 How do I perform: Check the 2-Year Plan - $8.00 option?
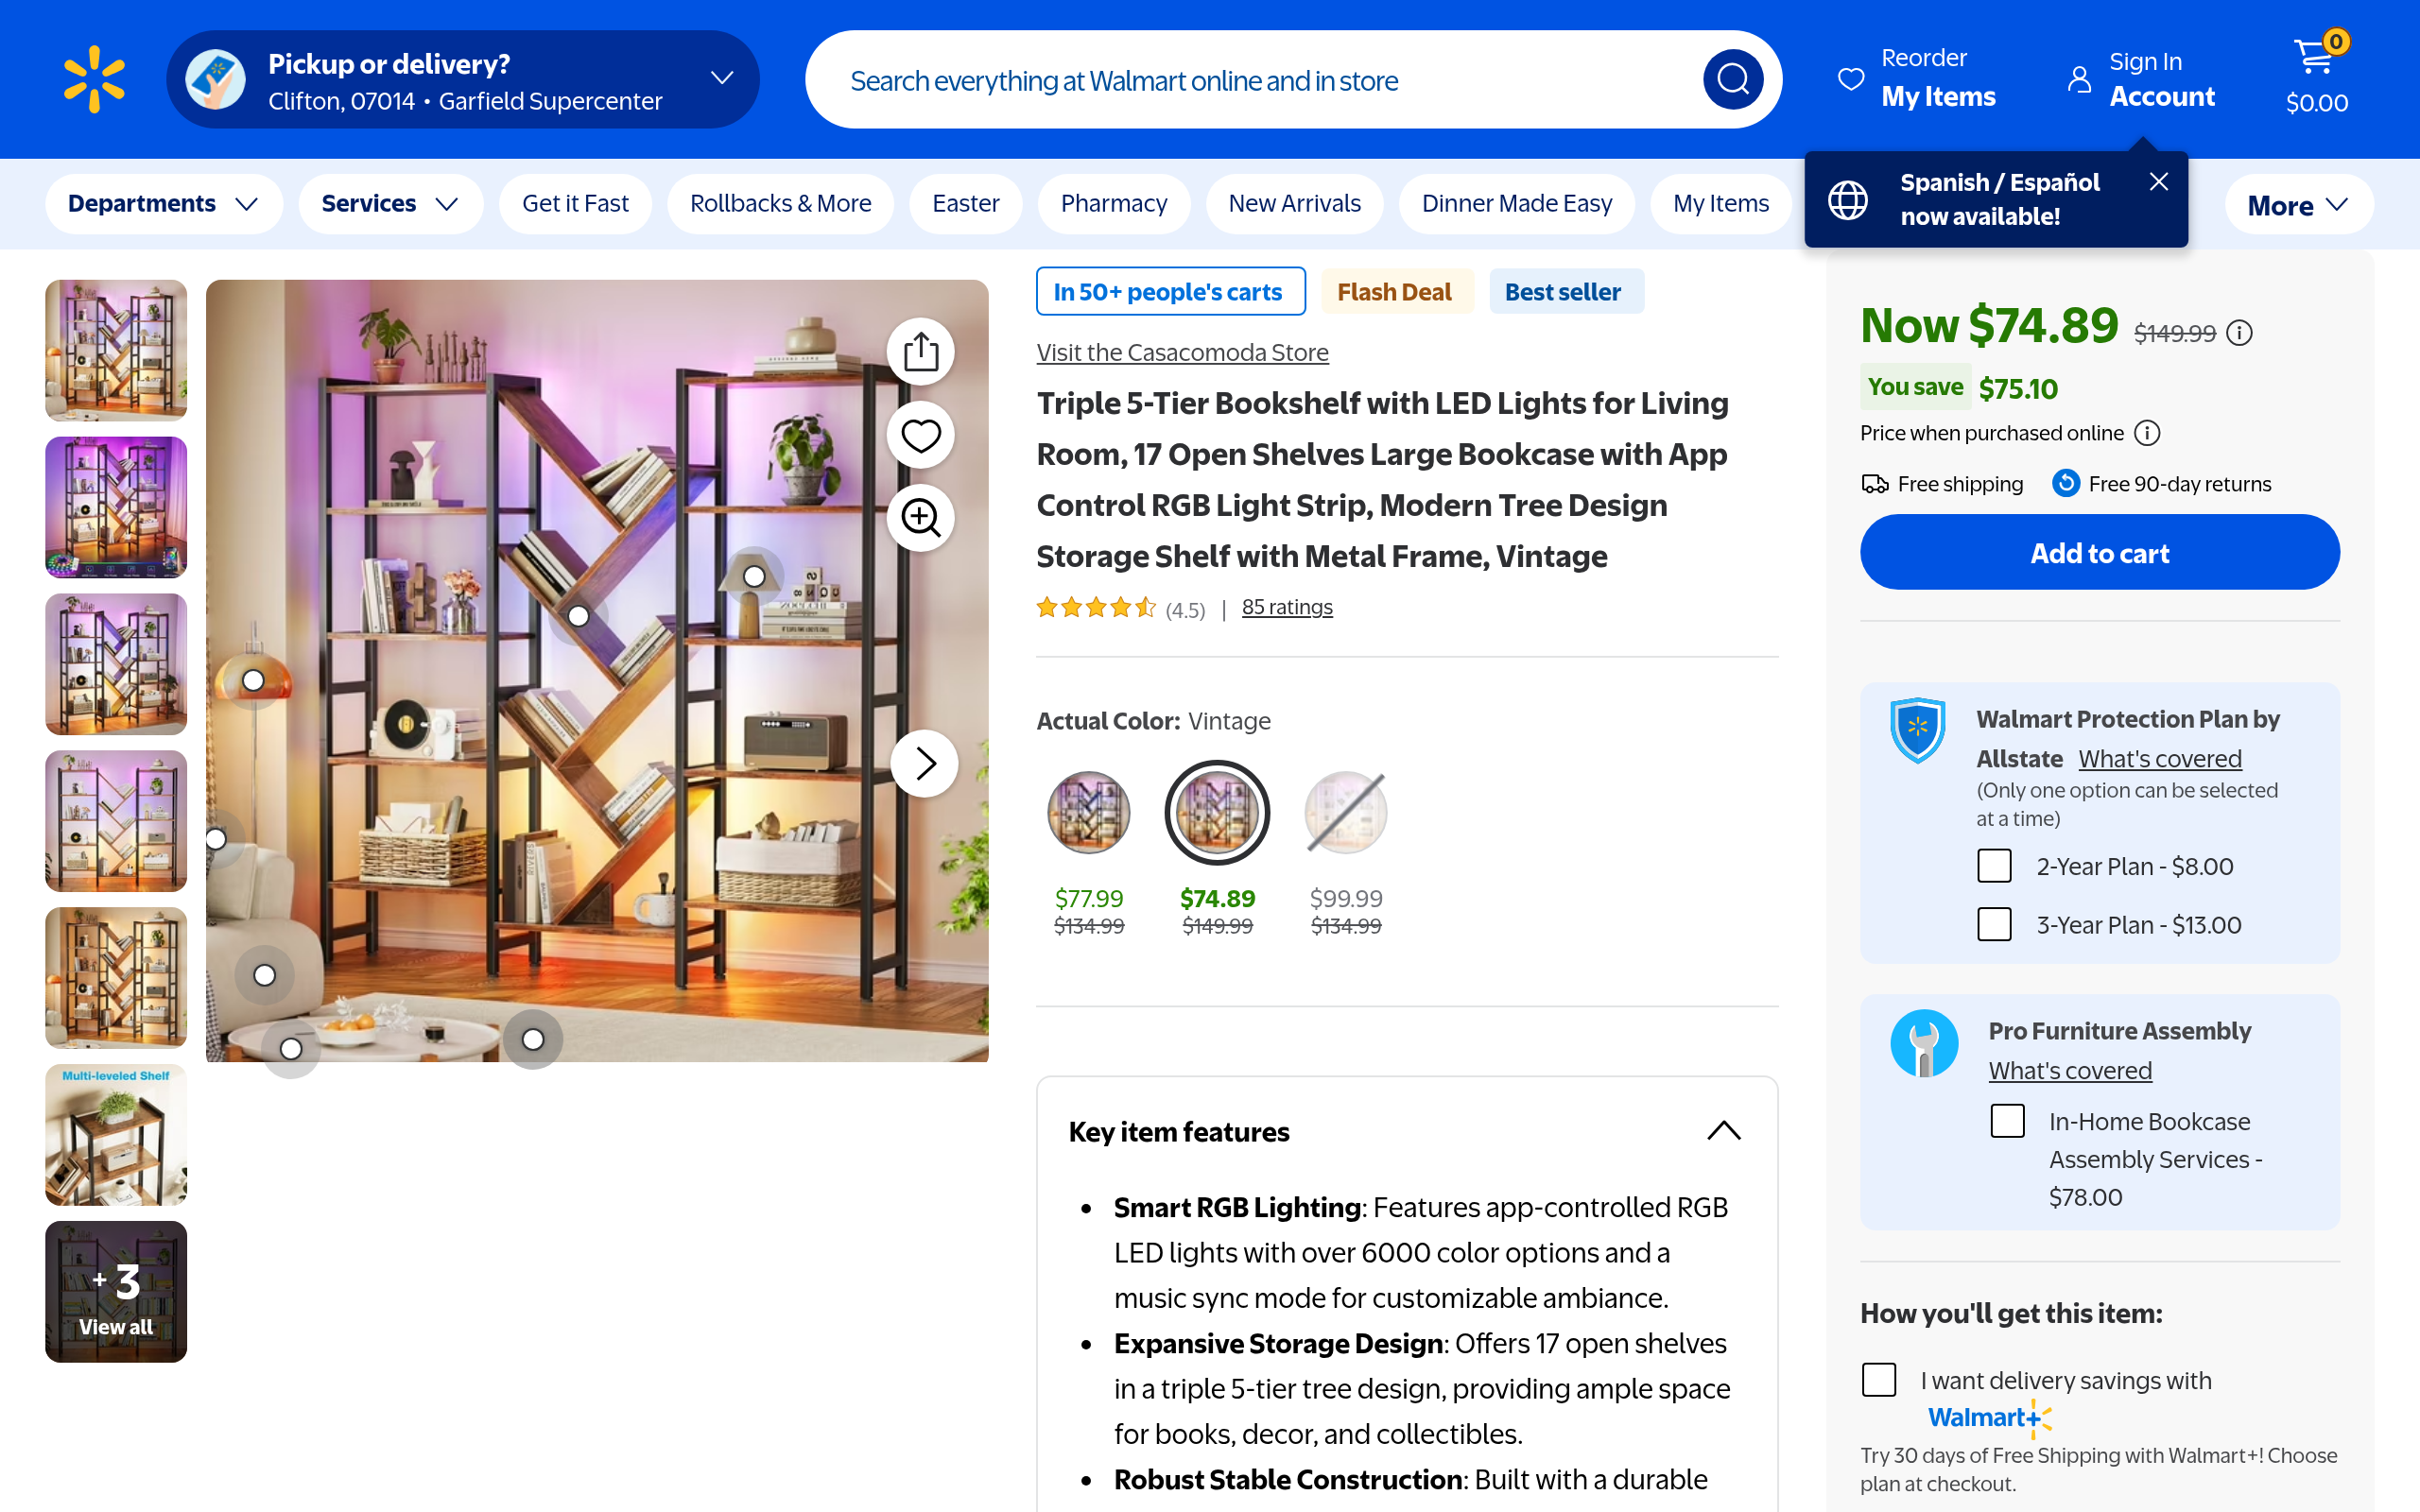tap(1994, 866)
